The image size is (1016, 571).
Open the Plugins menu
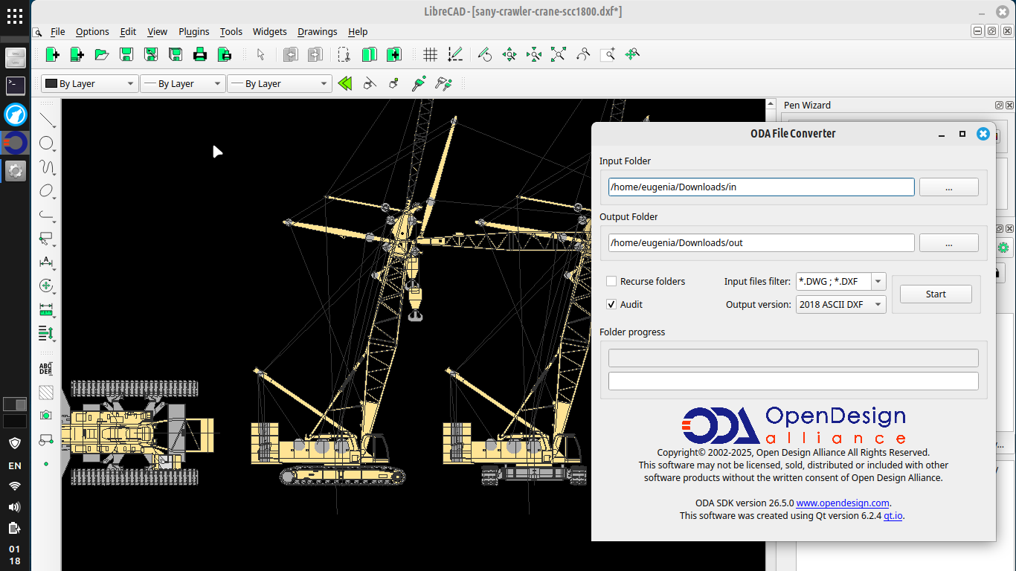[193, 31]
